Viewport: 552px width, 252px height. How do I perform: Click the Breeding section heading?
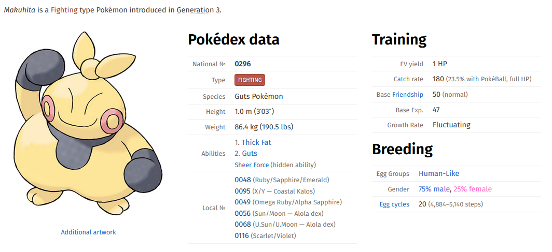click(x=402, y=149)
